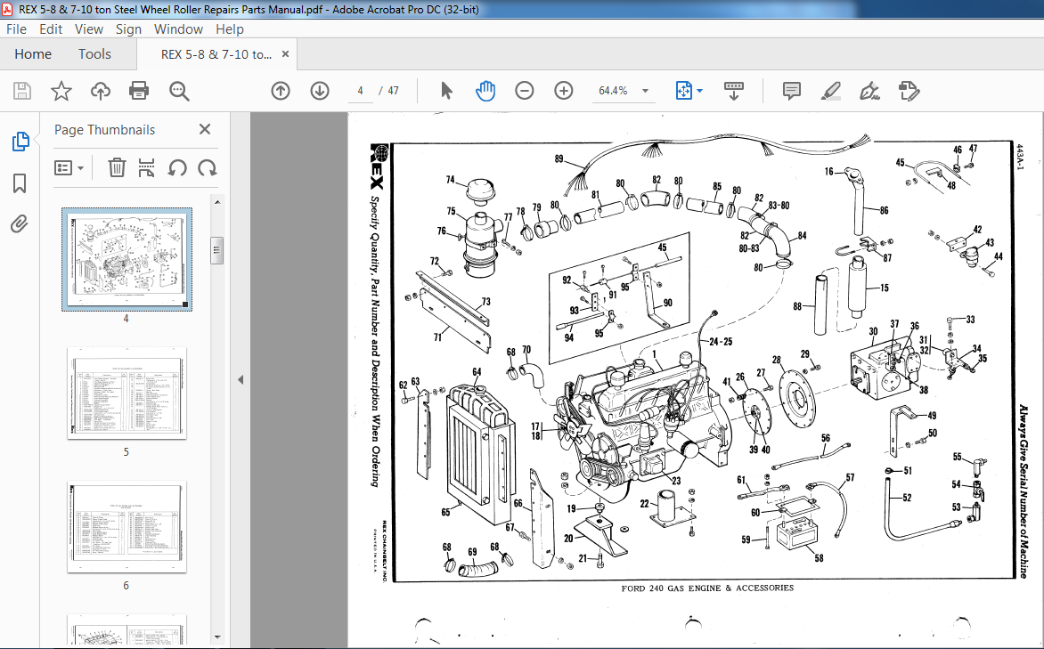
Task: Open the File menu
Action: click(x=16, y=29)
